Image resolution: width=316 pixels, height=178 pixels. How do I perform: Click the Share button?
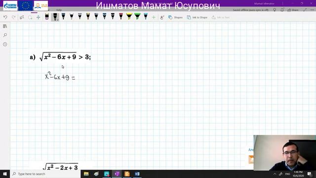293,10
